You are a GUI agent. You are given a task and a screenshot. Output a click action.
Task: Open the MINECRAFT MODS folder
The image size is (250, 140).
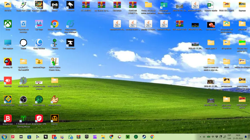pos(242,102)
